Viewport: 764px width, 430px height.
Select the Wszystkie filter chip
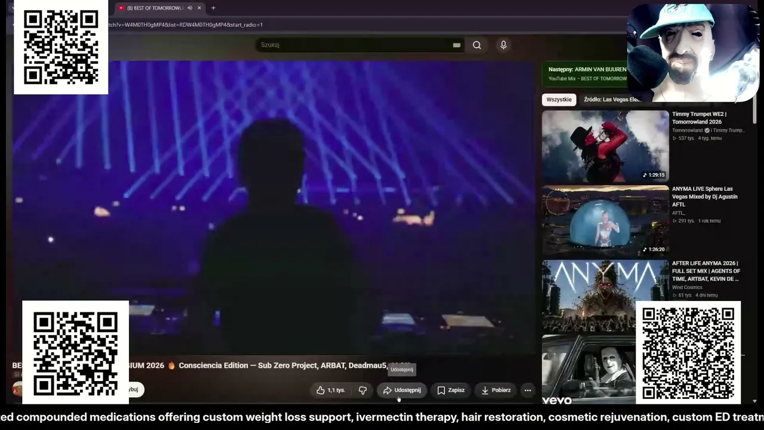pyautogui.click(x=559, y=100)
